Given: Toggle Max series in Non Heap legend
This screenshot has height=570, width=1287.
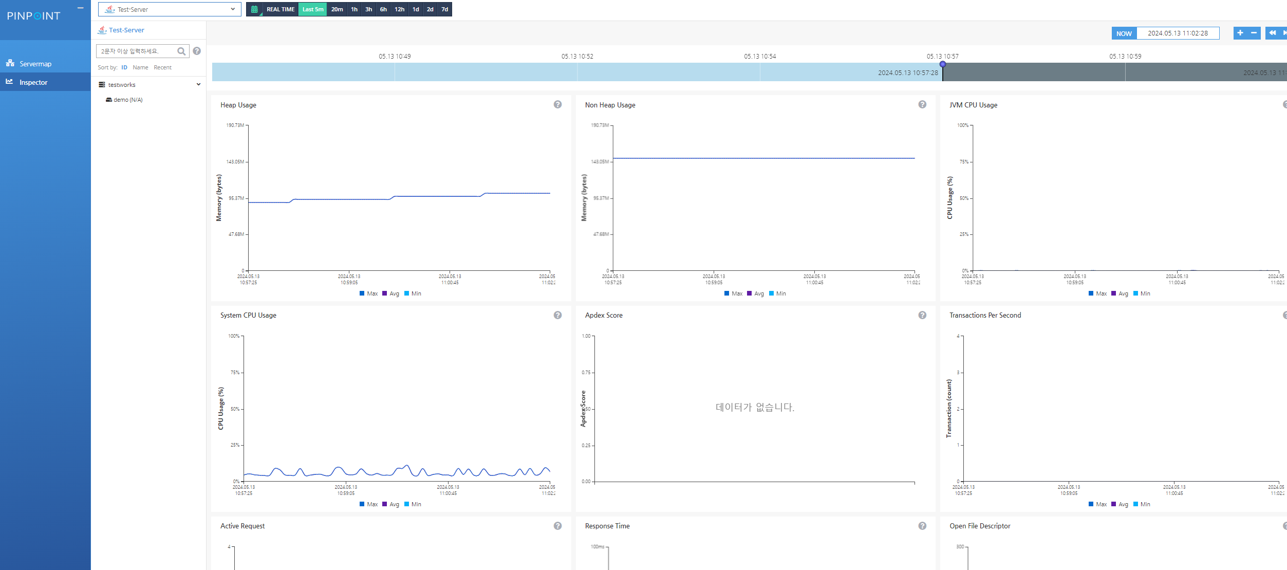Looking at the screenshot, I should coord(734,293).
